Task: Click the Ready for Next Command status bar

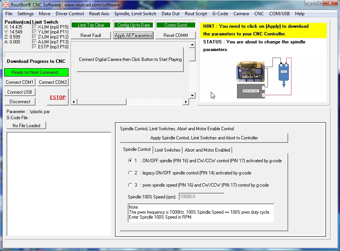Action: pyautogui.click(x=36, y=72)
